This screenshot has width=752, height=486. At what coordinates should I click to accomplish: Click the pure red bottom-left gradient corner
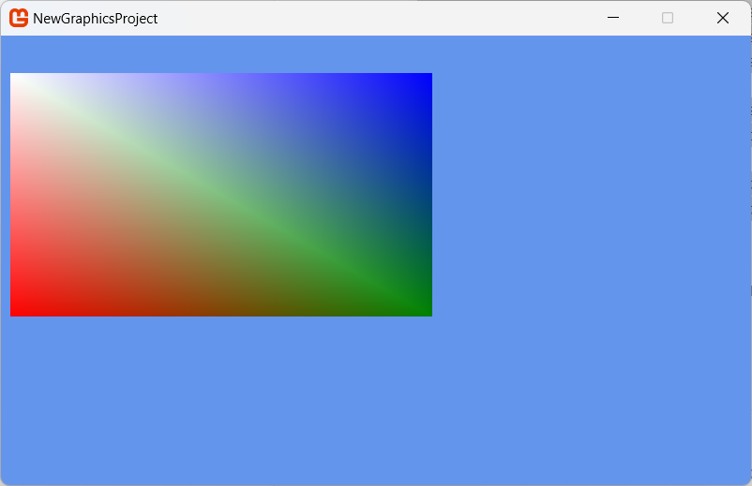pos(15,312)
